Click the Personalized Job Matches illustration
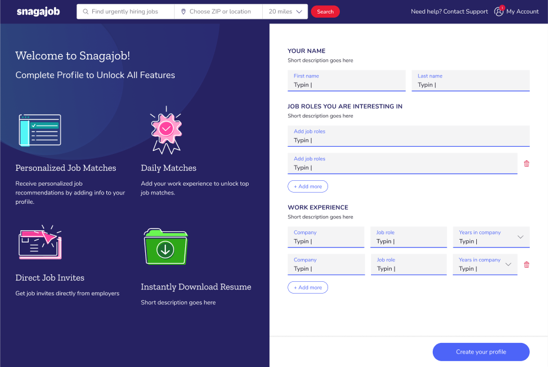 pyautogui.click(x=40, y=130)
